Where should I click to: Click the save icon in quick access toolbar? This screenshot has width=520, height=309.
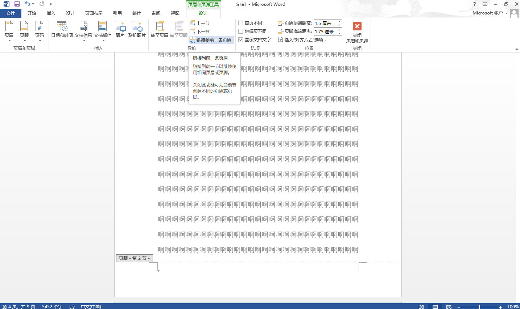point(17,4)
